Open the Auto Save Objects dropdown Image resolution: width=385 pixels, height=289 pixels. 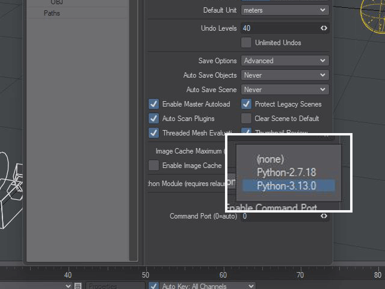coord(285,75)
